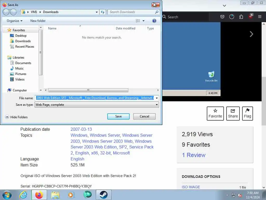Viewport: 266px width, 200px height.
Task: Click the Forward arrow in Save As dialog
Action: click(x=13, y=12)
